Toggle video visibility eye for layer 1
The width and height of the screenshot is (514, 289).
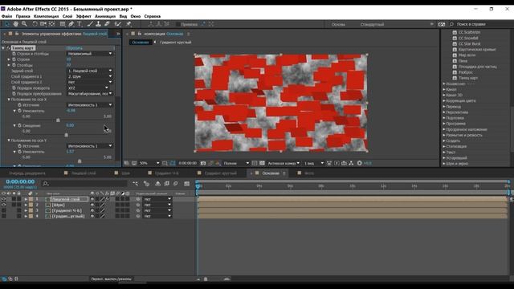pyautogui.click(x=3, y=199)
